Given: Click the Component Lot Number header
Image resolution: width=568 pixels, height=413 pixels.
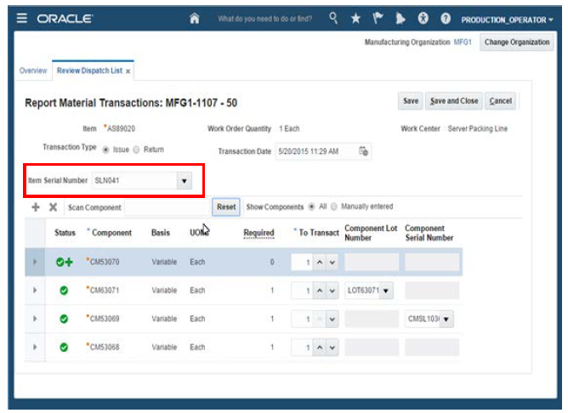Looking at the screenshot, I should point(371,233).
